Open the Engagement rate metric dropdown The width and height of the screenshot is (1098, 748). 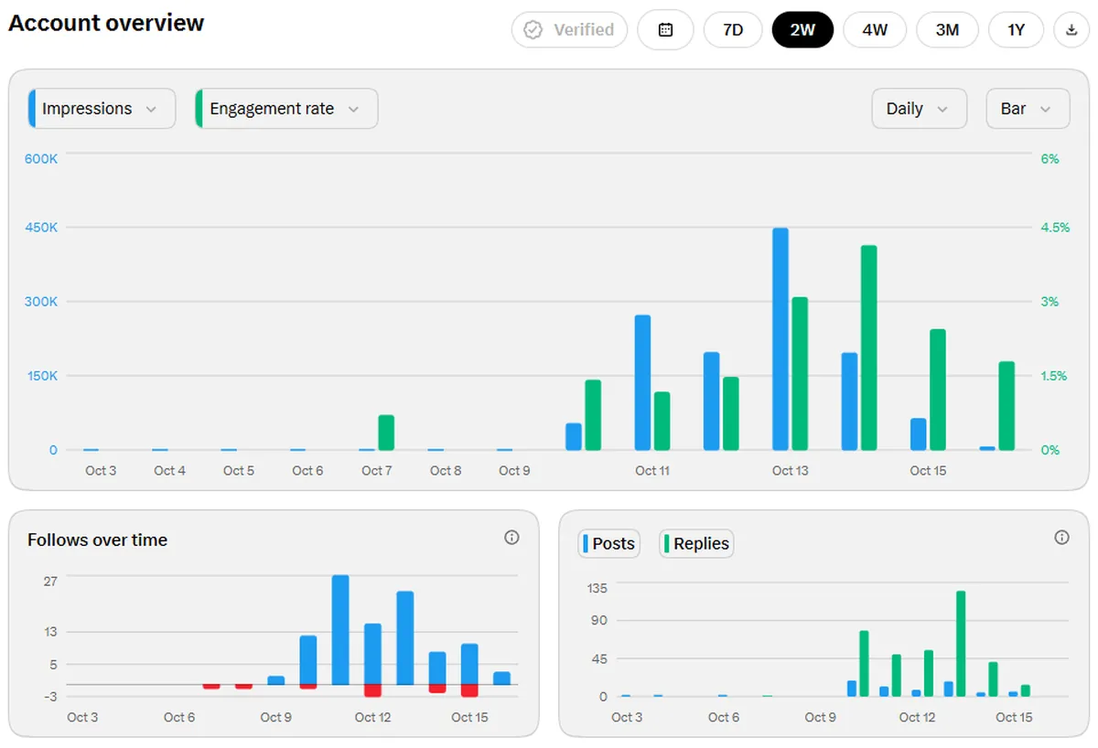point(286,109)
